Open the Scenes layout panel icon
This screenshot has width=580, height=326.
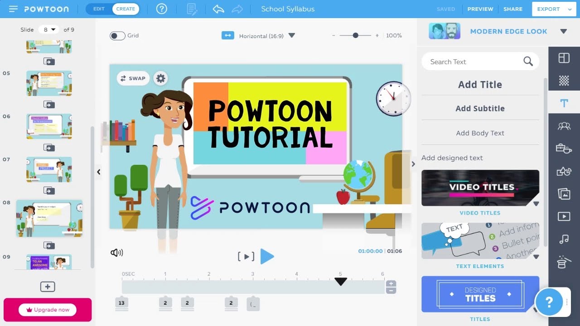pos(564,58)
